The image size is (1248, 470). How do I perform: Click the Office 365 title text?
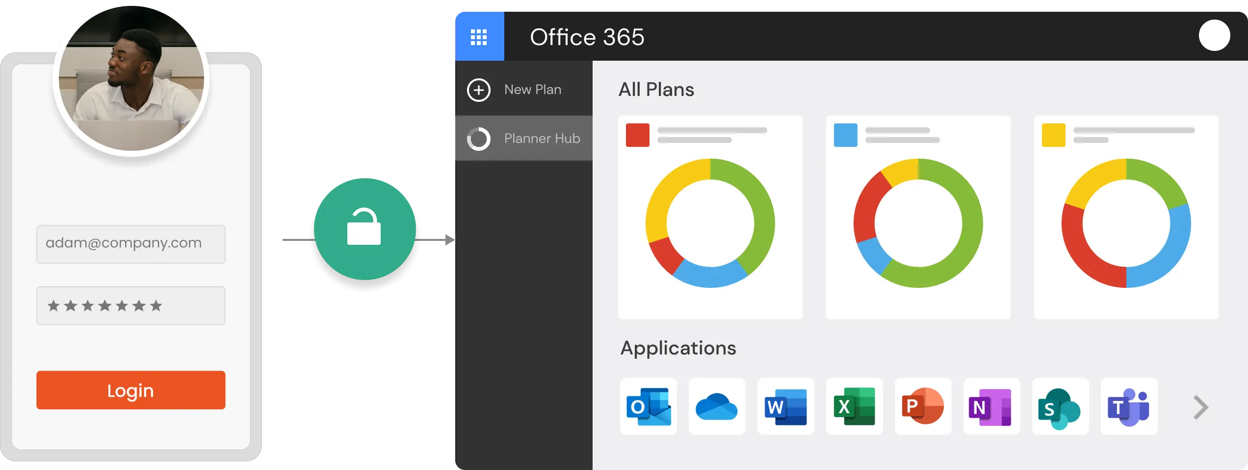pos(587,37)
